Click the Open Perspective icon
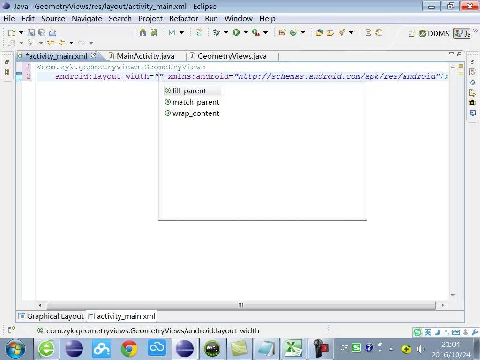The image size is (480, 360). point(412,33)
